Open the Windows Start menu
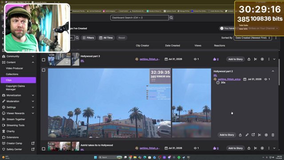This screenshot has height=160, width=284. click(x=95, y=157)
